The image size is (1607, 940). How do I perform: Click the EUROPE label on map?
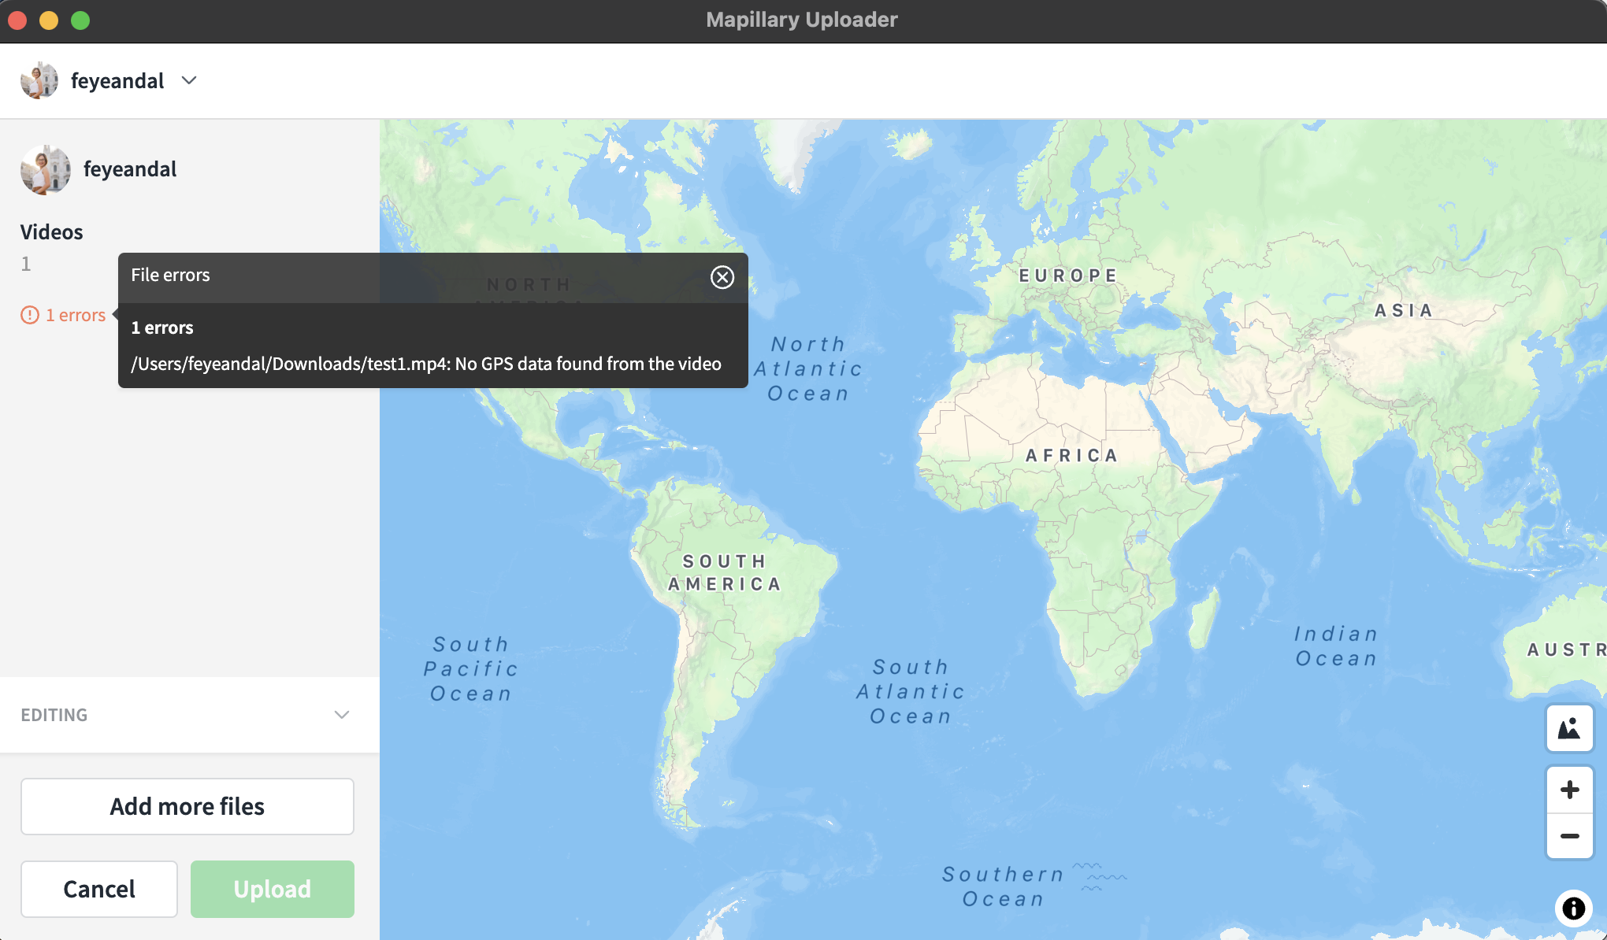pyautogui.click(x=1068, y=276)
